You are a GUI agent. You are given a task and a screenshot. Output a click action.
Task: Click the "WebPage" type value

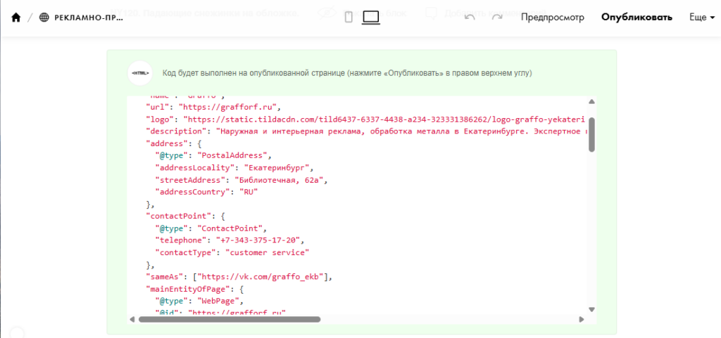[220, 301]
